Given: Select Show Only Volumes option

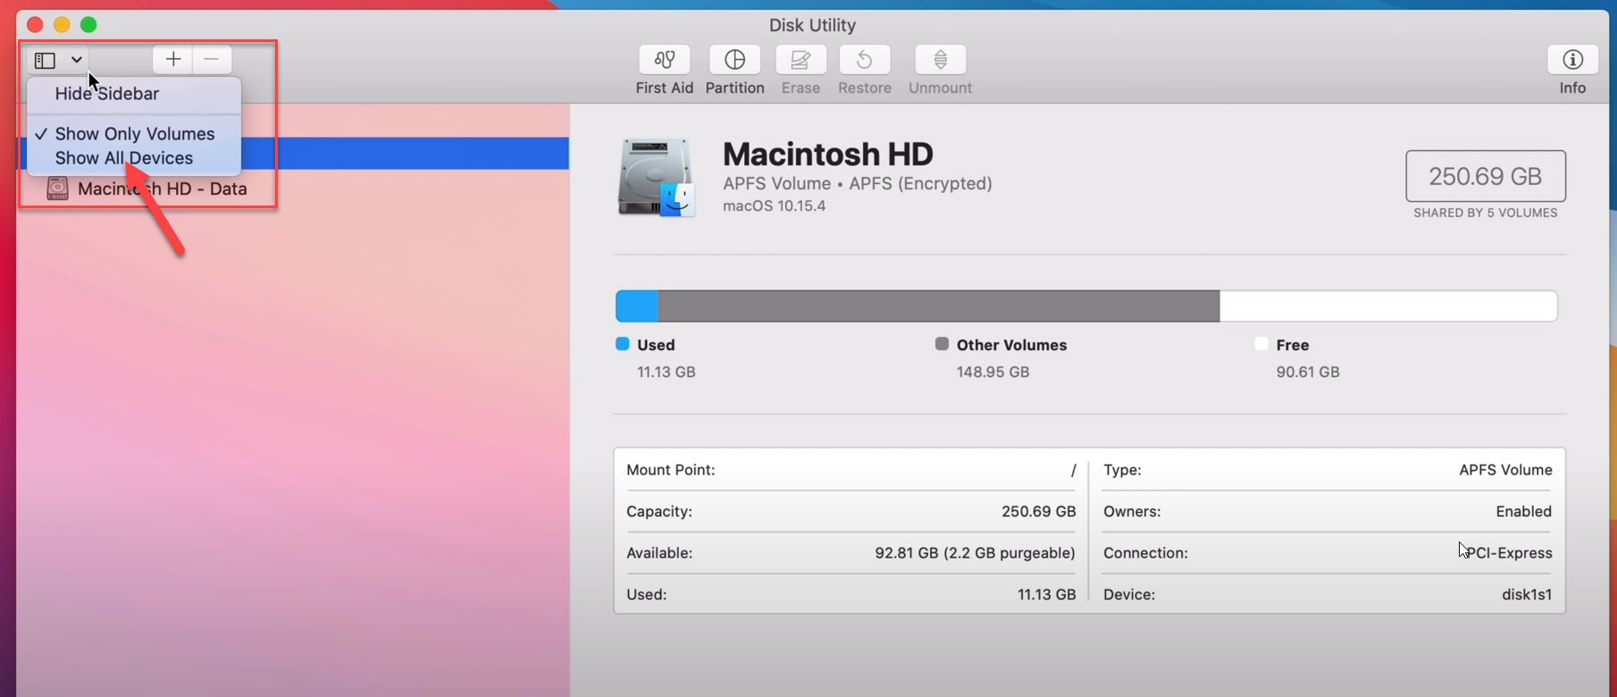Looking at the screenshot, I should [x=134, y=134].
